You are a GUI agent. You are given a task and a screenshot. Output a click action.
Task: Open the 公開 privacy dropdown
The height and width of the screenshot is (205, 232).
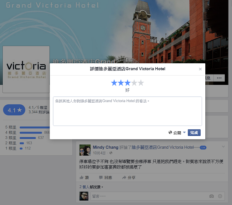point(177,133)
